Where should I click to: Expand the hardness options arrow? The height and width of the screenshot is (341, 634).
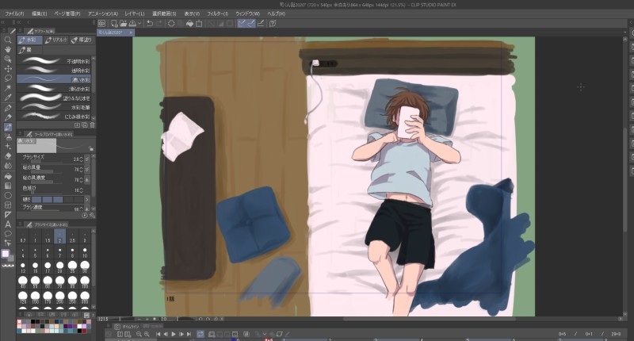click(87, 199)
